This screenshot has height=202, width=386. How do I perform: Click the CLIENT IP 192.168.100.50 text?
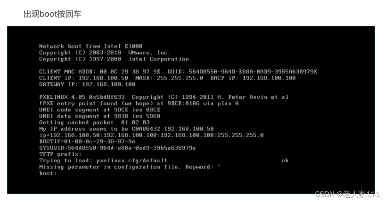[x=84, y=78]
